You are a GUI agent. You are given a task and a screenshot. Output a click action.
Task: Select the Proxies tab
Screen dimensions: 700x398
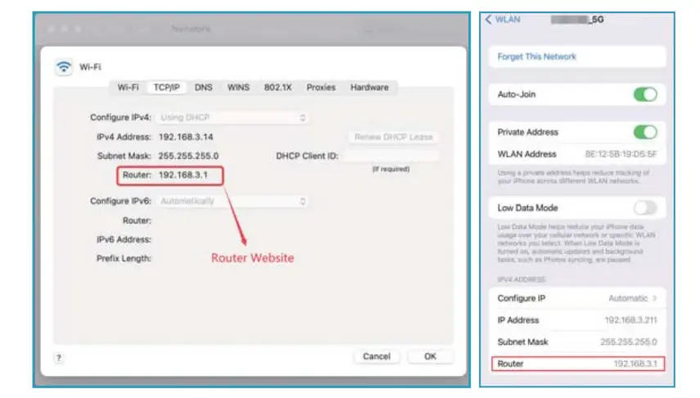click(x=321, y=88)
